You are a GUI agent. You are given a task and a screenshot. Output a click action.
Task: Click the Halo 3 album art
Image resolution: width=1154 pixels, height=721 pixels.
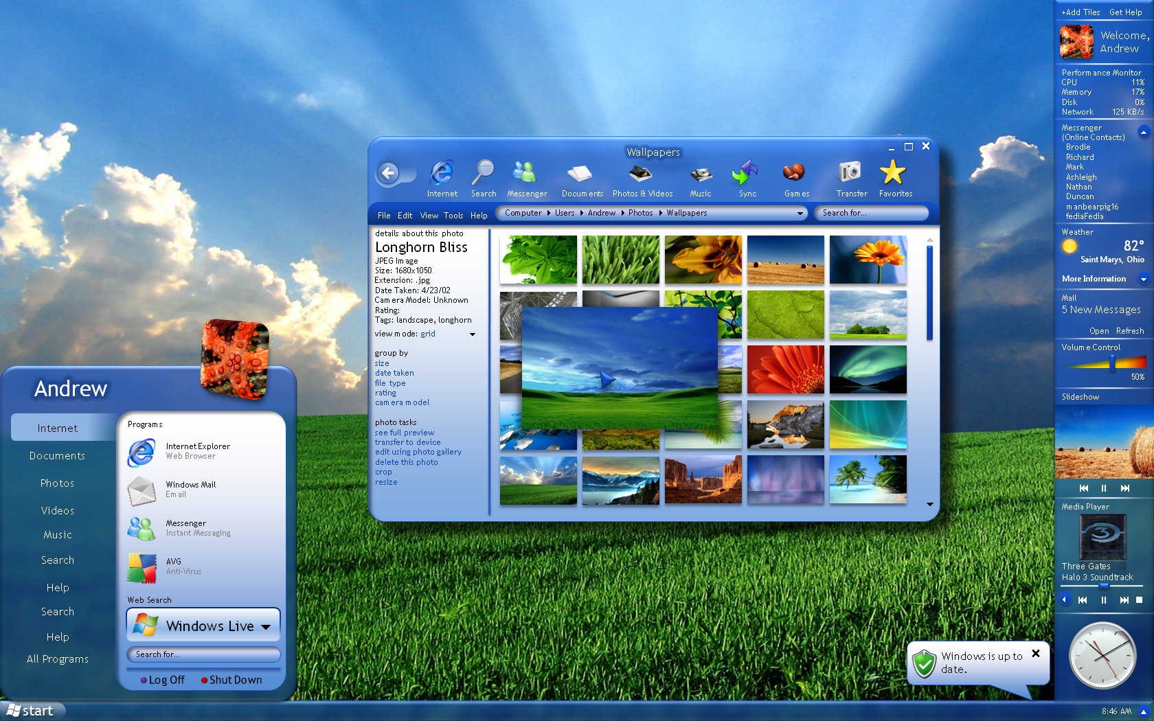pos(1102,537)
